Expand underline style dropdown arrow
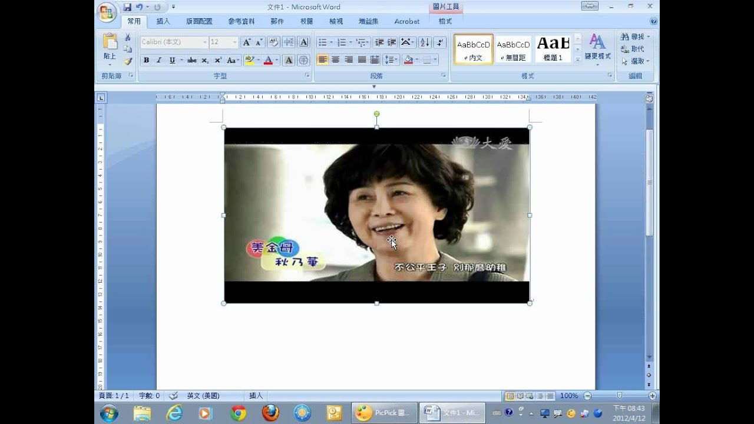The width and height of the screenshot is (754, 424). point(181,60)
